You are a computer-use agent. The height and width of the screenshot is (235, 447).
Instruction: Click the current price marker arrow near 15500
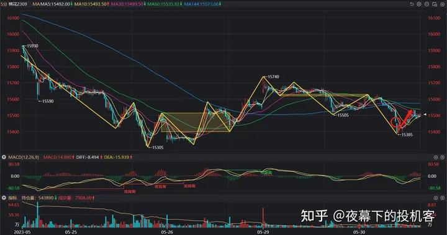(425, 115)
